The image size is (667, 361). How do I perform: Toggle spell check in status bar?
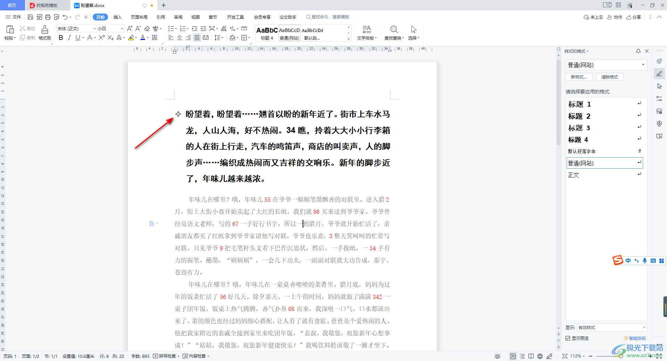pos(166,356)
